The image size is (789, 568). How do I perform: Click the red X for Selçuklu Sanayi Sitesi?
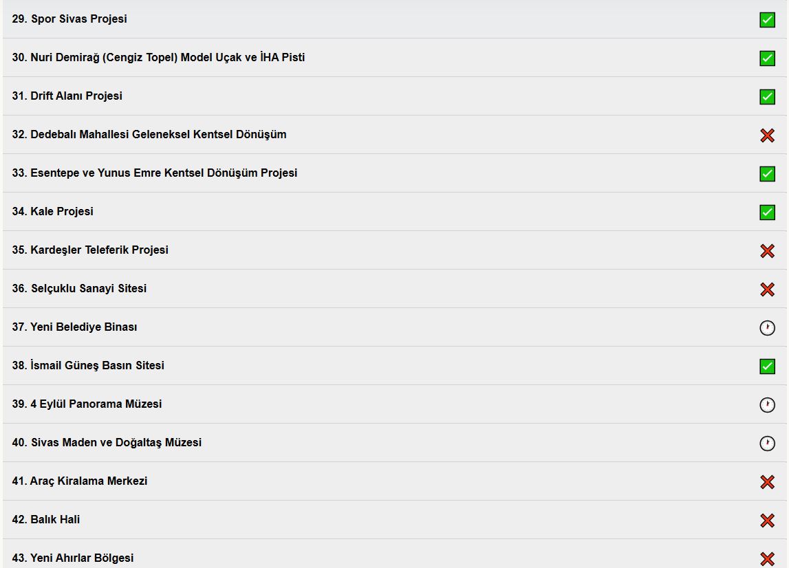(x=767, y=290)
